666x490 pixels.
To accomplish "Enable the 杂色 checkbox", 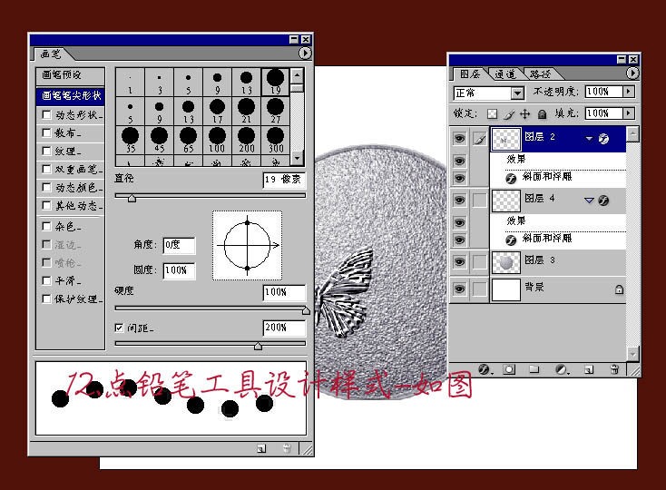I will click(46, 226).
